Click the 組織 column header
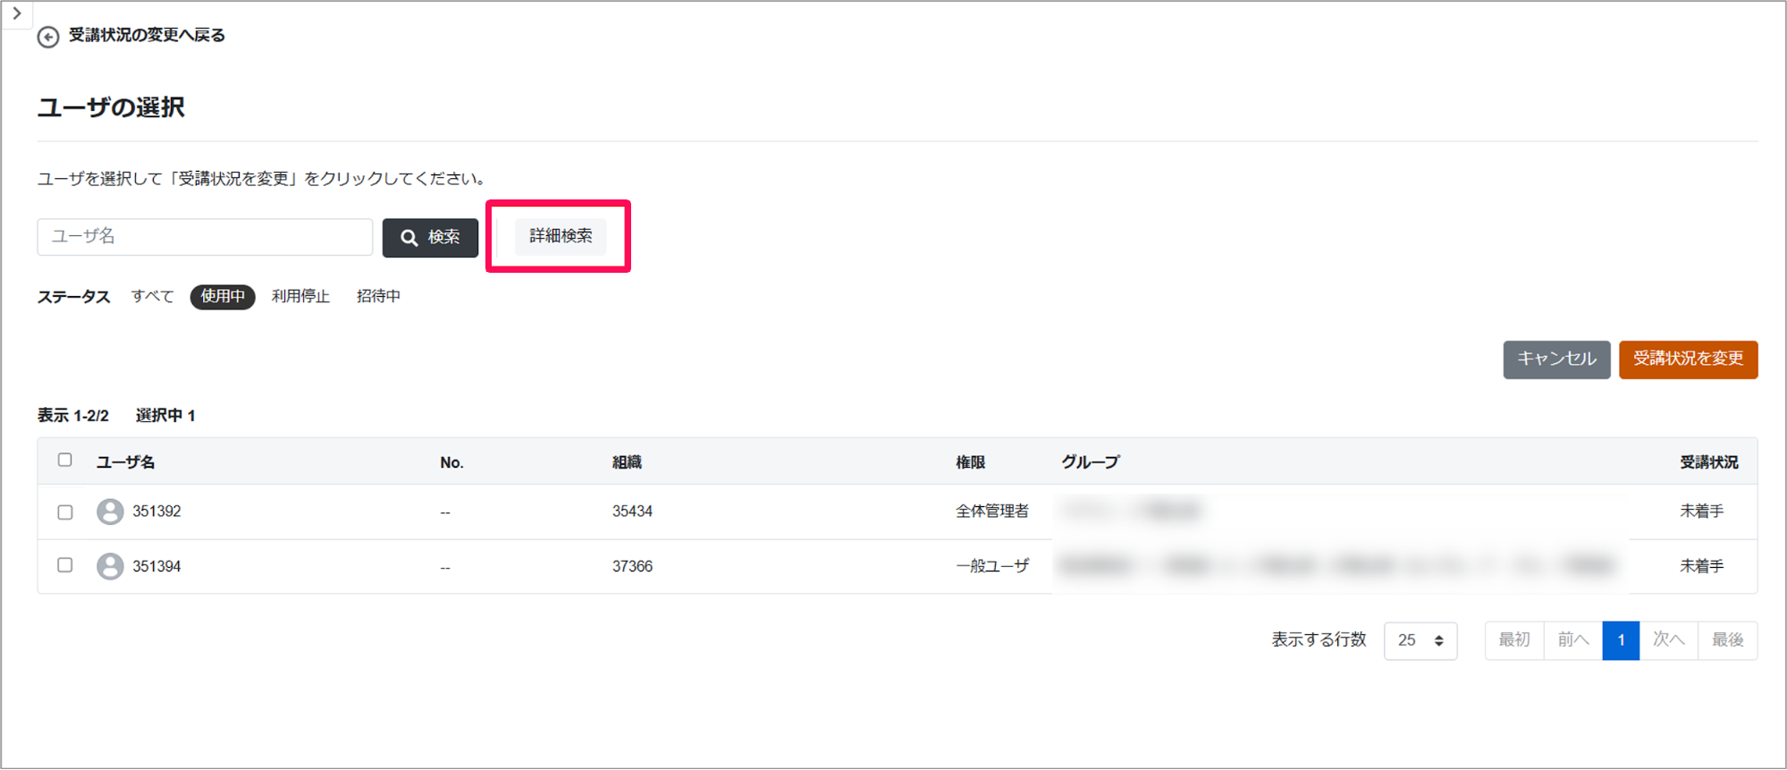Viewport: 1787px width, 770px height. pos(627,462)
